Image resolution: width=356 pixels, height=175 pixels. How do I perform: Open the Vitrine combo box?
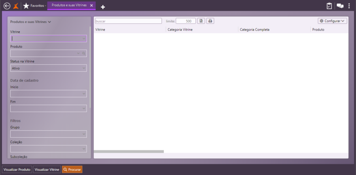pyautogui.click(x=48, y=39)
